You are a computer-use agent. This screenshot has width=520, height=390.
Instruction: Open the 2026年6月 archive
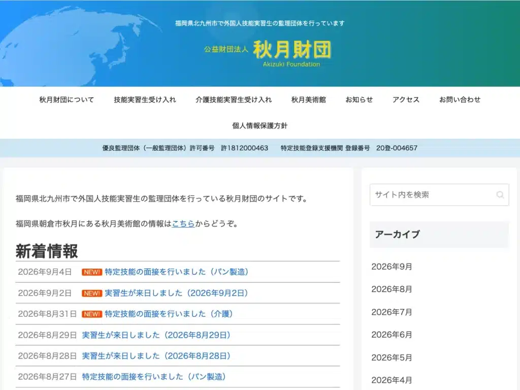tap(392, 335)
